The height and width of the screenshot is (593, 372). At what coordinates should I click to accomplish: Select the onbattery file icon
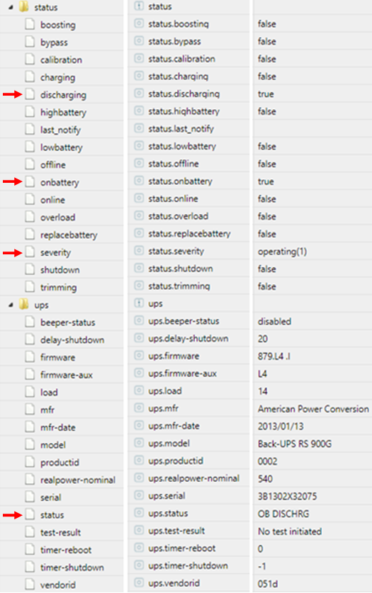point(30,182)
